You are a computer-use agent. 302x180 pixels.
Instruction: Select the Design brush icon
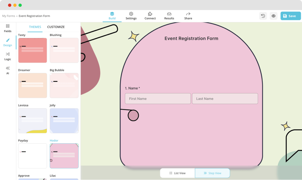pos(8,40)
